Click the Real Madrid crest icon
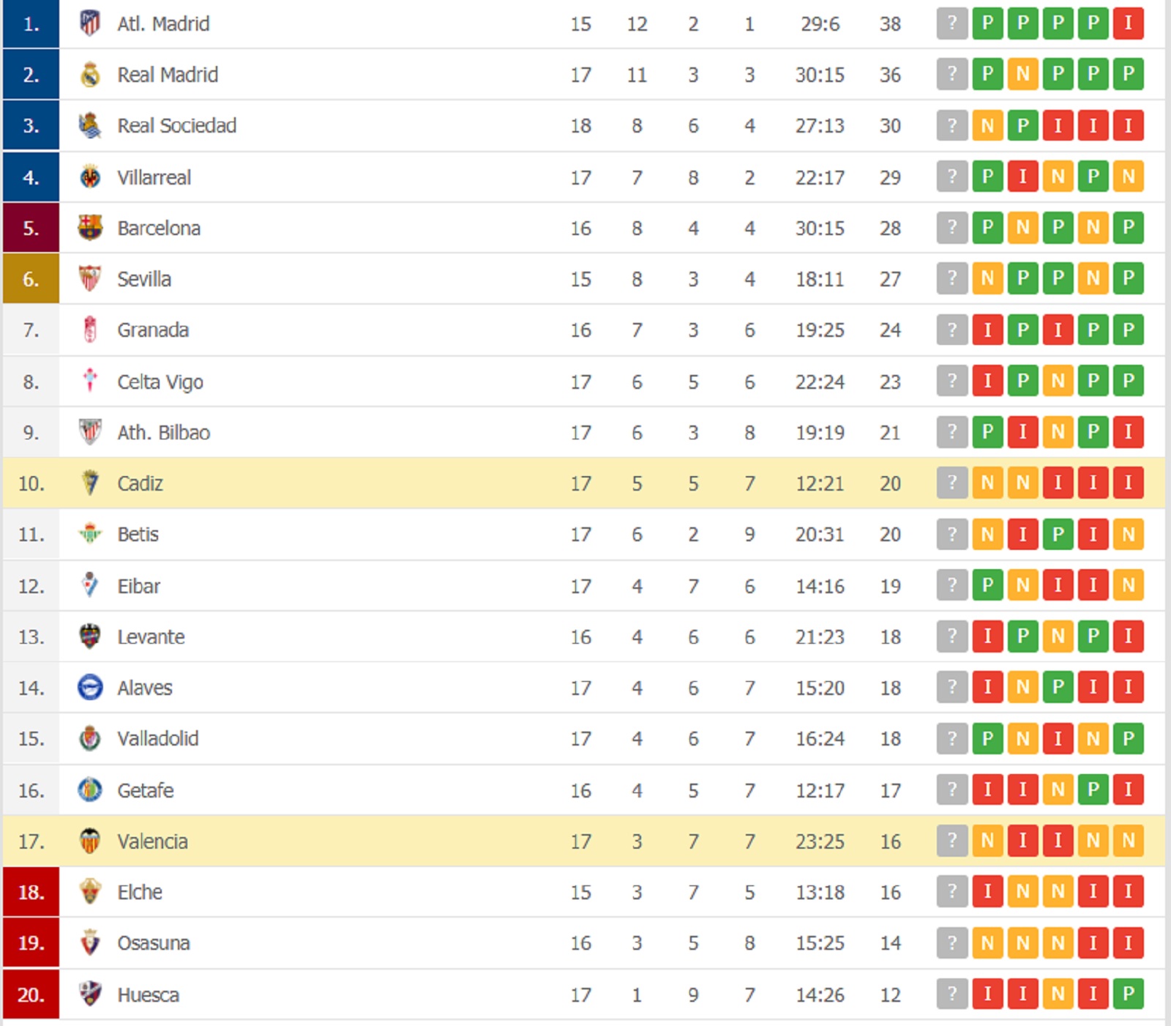Screen dimensions: 1171x1026 click(90, 75)
